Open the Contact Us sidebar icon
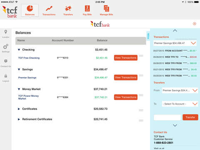Image resolution: width=200 pixels, height=150 pixels. [x=6, y=61]
